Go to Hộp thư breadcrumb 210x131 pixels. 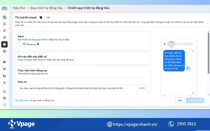pyautogui.click(x=19, y=8)
